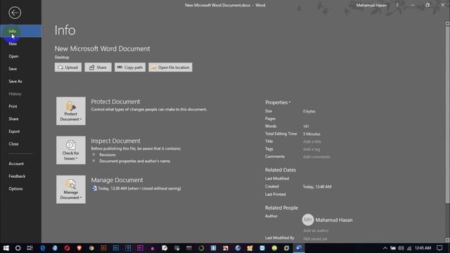
Task: Open the New document page
Action: pyautogui.click(x=20, y=44)
